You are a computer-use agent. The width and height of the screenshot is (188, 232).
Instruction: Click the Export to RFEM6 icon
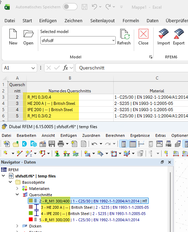(179, 34)
